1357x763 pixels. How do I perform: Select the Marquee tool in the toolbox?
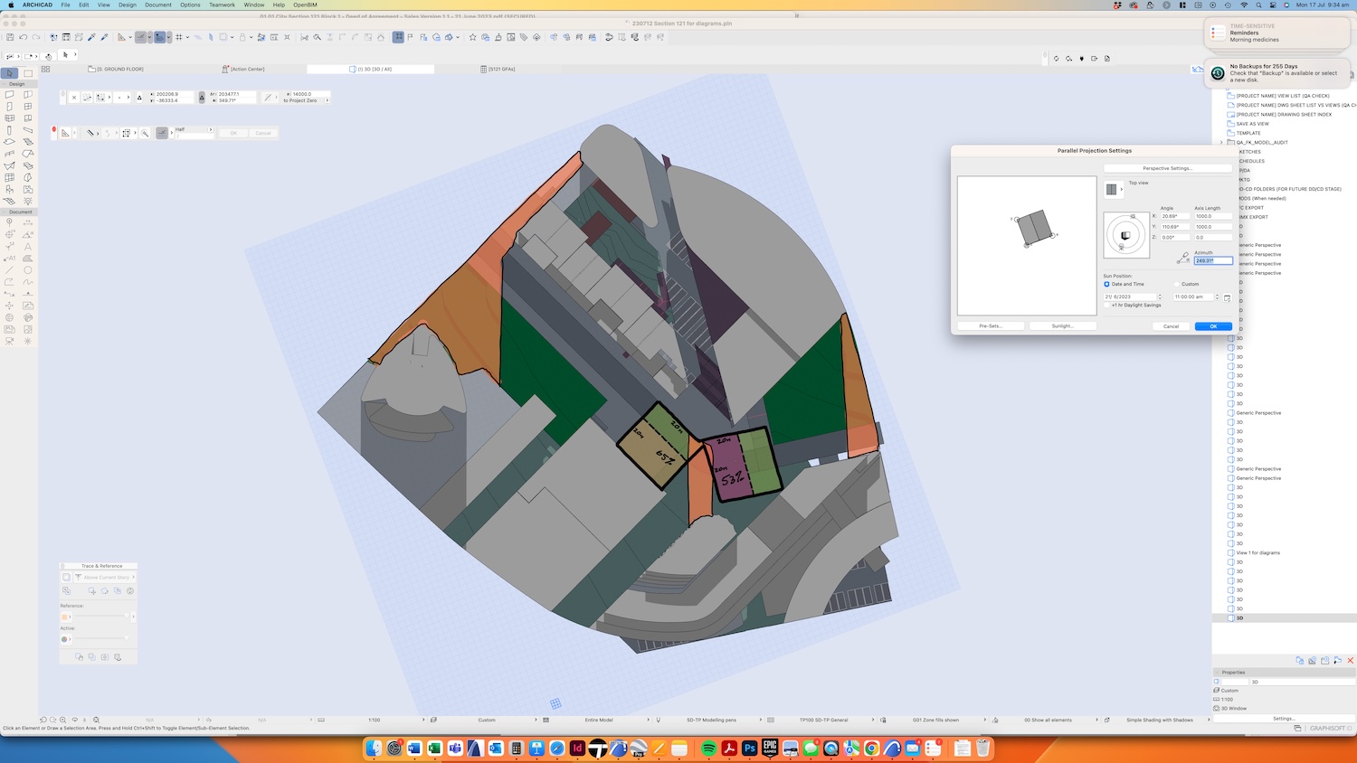[28, 73]
